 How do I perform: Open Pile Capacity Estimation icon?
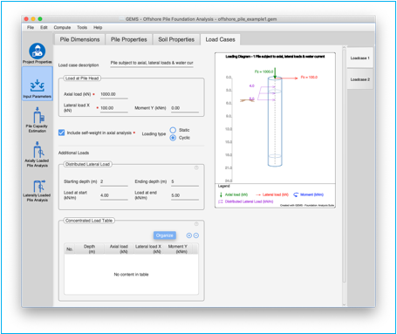point(37,120)
